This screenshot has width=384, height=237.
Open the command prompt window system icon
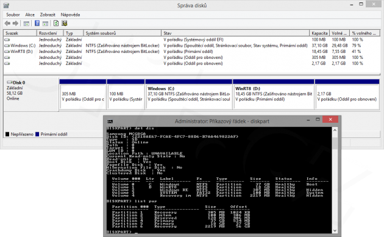110,121
